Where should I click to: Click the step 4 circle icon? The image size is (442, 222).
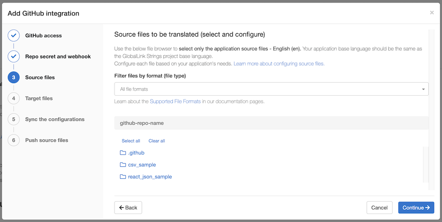(14, 98)
